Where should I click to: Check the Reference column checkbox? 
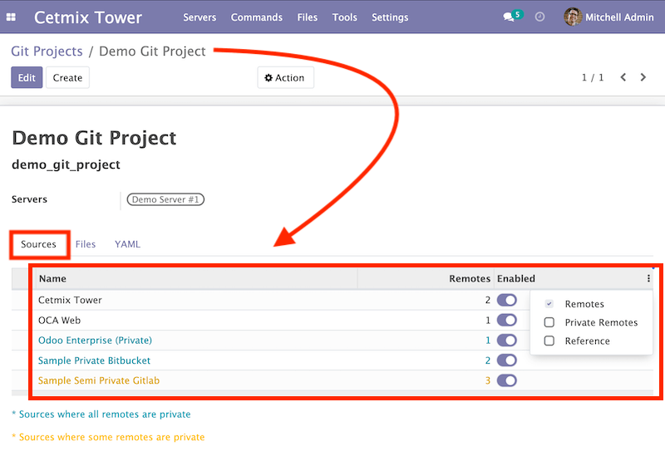coord(549,341)
